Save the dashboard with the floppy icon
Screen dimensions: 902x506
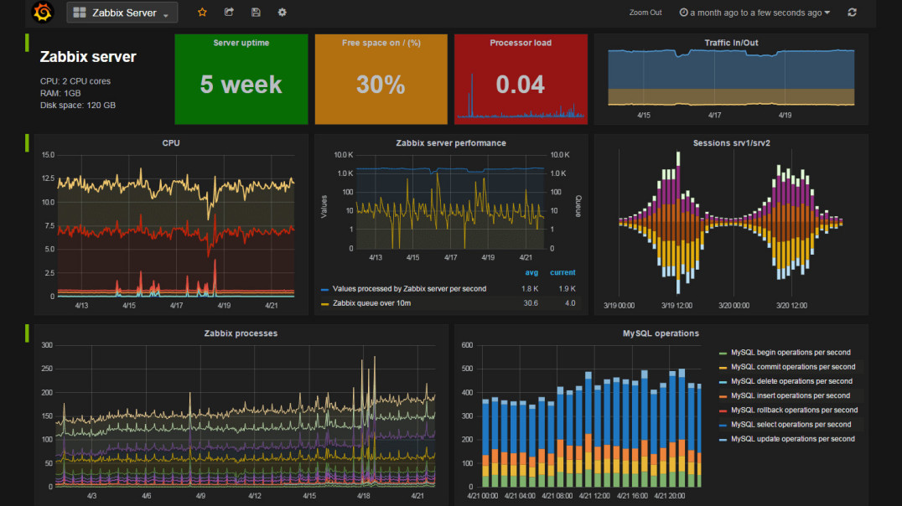pyautogui.click(x=256, y=12)
